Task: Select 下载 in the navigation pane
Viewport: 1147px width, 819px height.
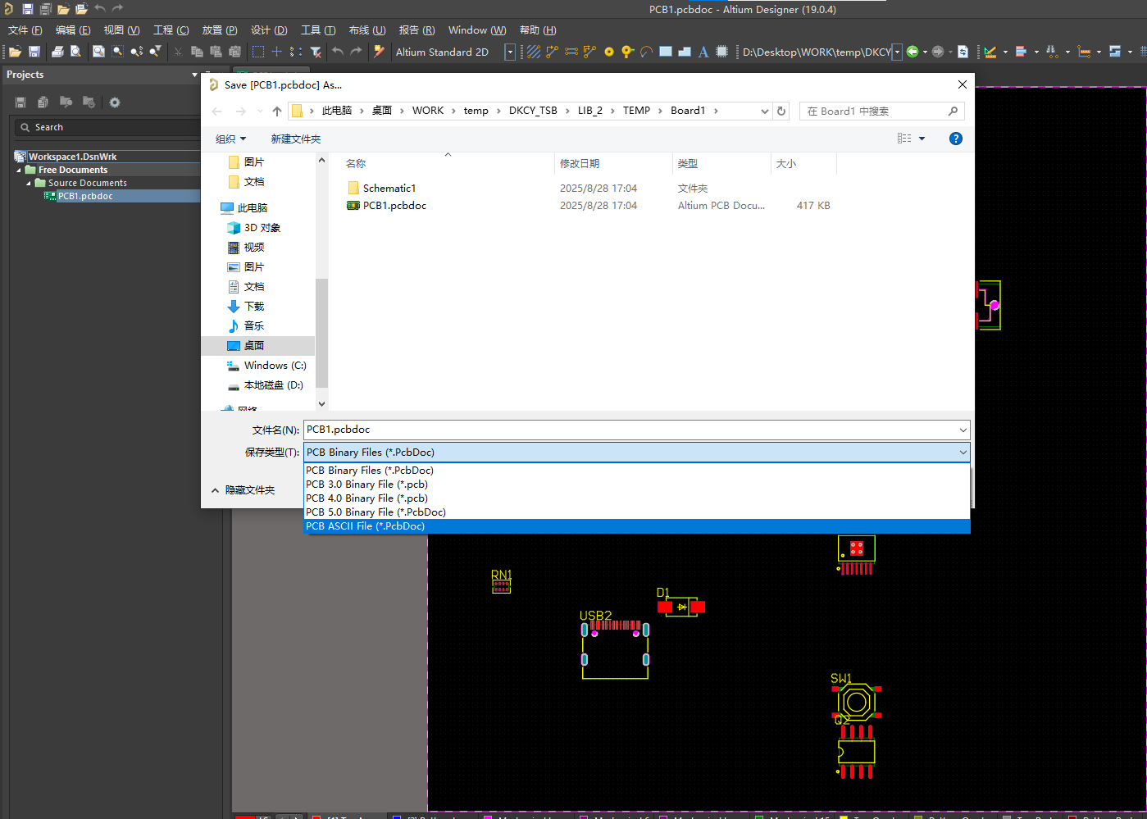Action: (x=254, y=307)
